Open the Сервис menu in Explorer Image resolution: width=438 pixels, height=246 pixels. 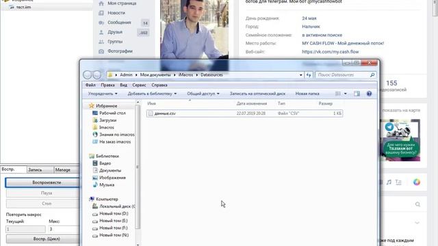point(139,85)
